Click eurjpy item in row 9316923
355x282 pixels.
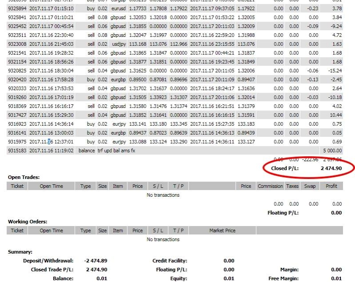coord(119,124)
